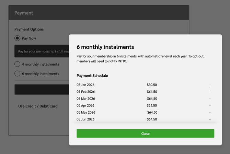Viewport: 230px width, 154px height.
Task: Click the 6 monthly instalments dialog title
Action: [105, 47]
